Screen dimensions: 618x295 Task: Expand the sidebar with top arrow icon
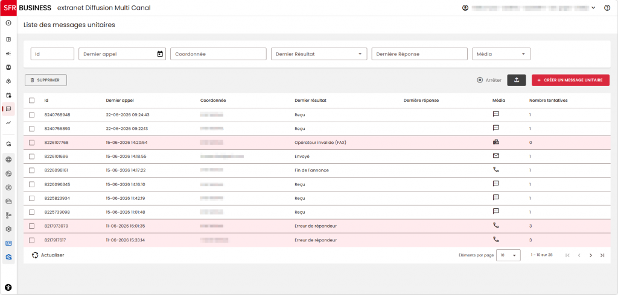tap(8, 23)
